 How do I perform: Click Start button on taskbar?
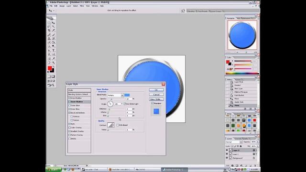[x=54, y=170]
